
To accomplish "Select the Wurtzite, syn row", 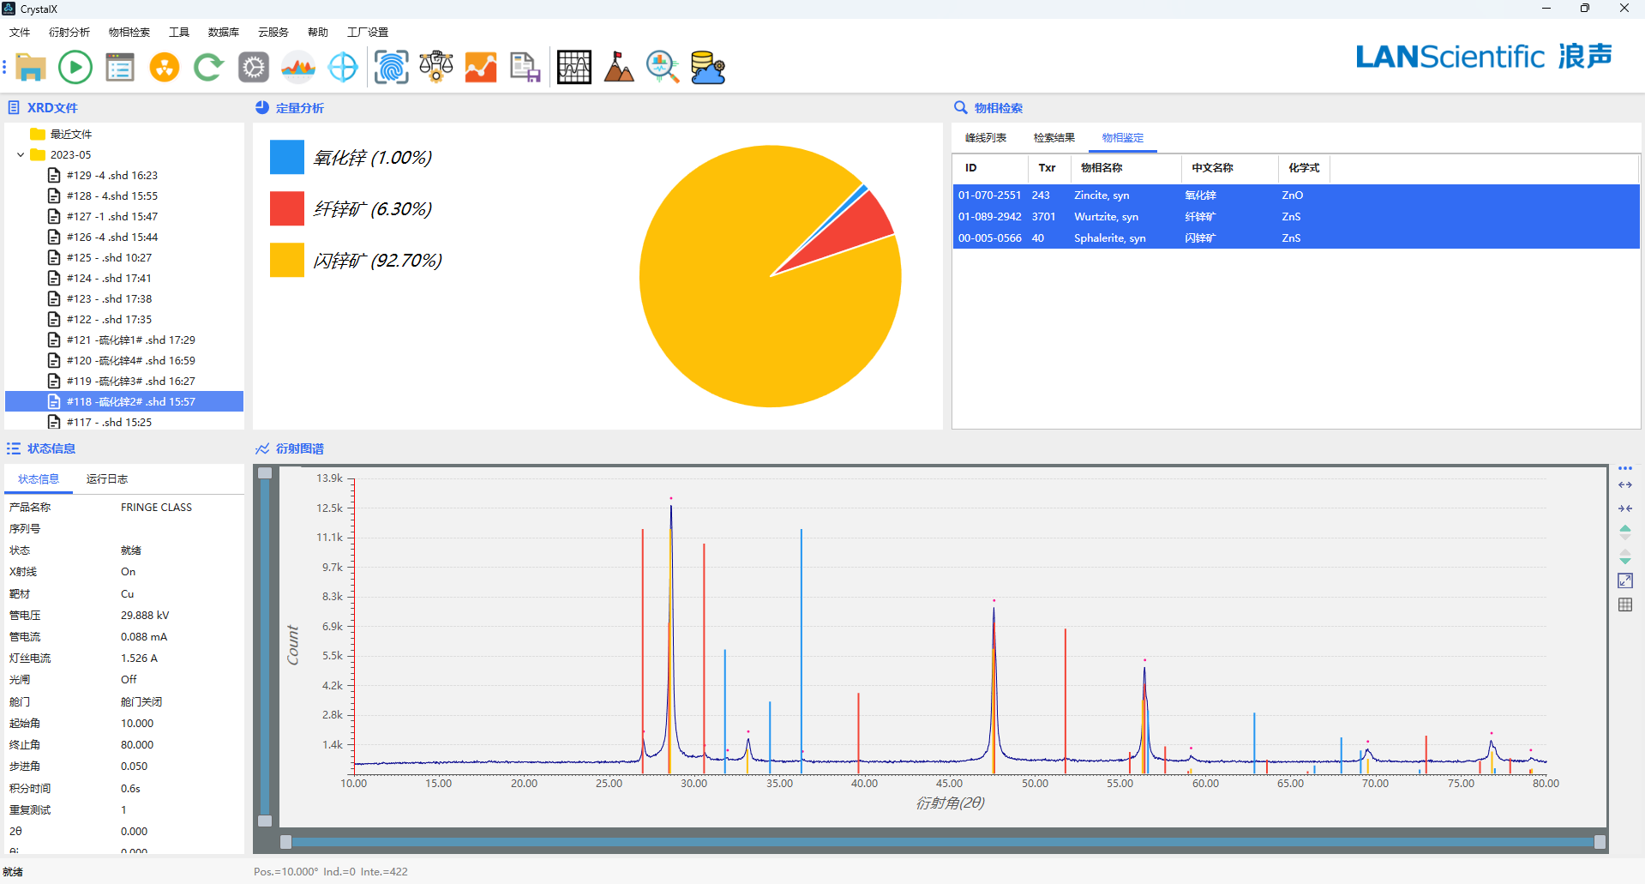I will coord(1106,217).
